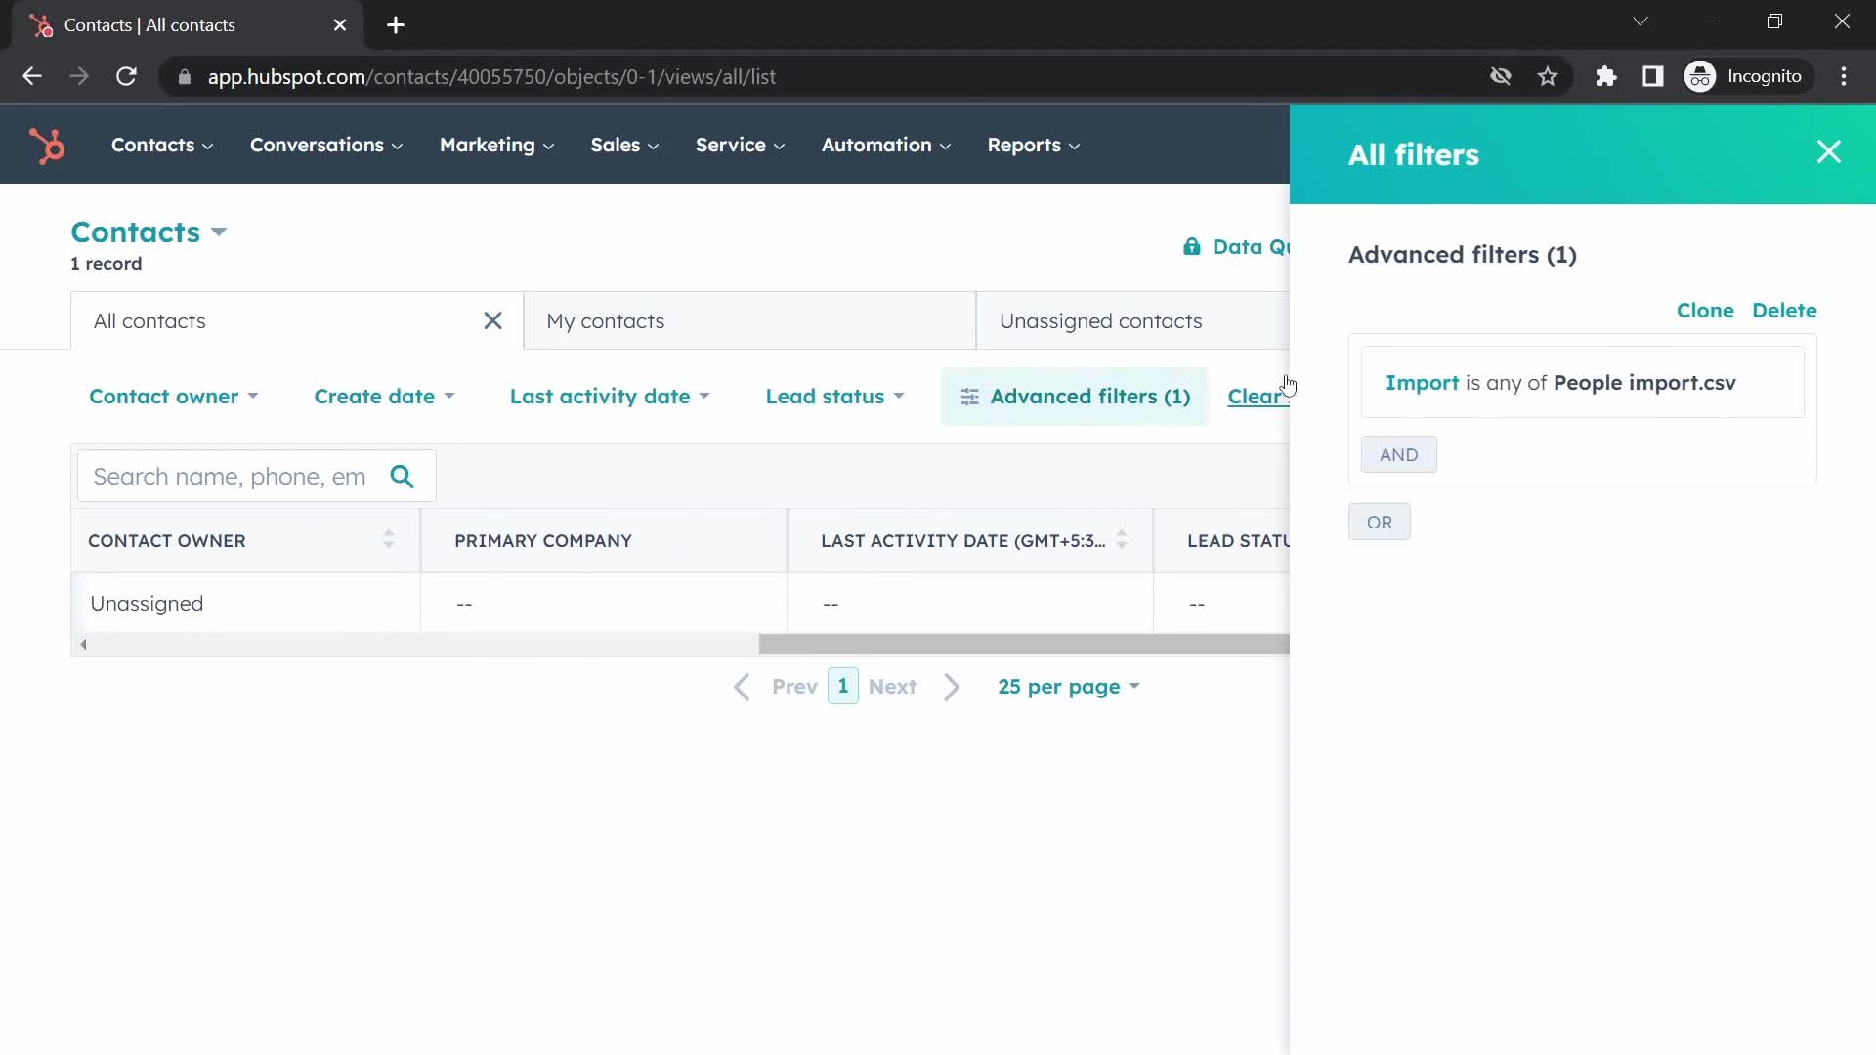Click the Data Quality lock icon
Image resolution: width=1876 pixels, height=1055 pixels.
[1192, 247]
